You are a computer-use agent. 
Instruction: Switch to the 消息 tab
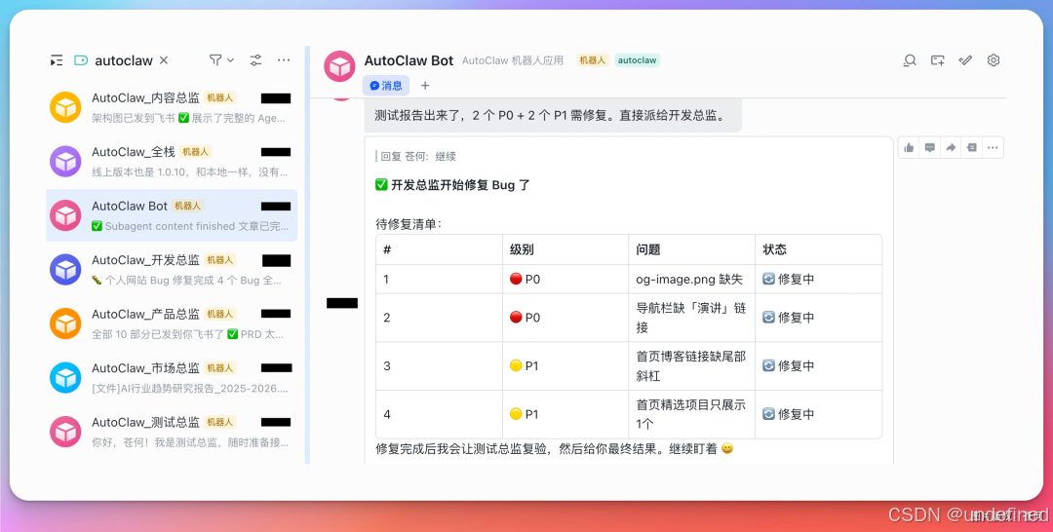click(386, 86)
